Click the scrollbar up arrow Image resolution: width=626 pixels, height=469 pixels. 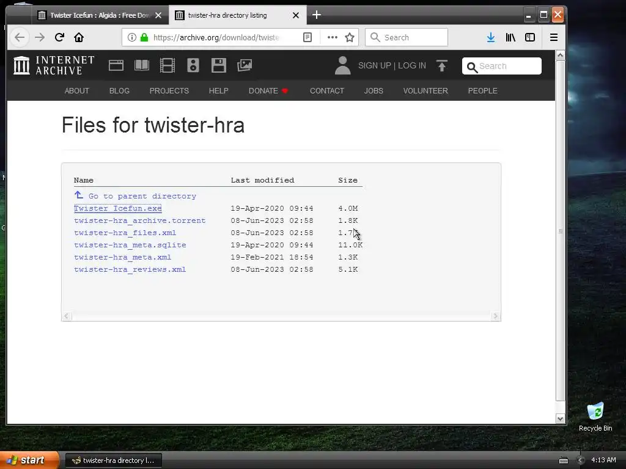coord(561,56)
